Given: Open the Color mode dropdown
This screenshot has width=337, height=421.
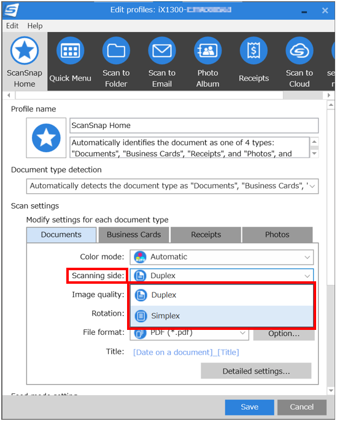Looking at the screenshot, I should pos(222,257).
